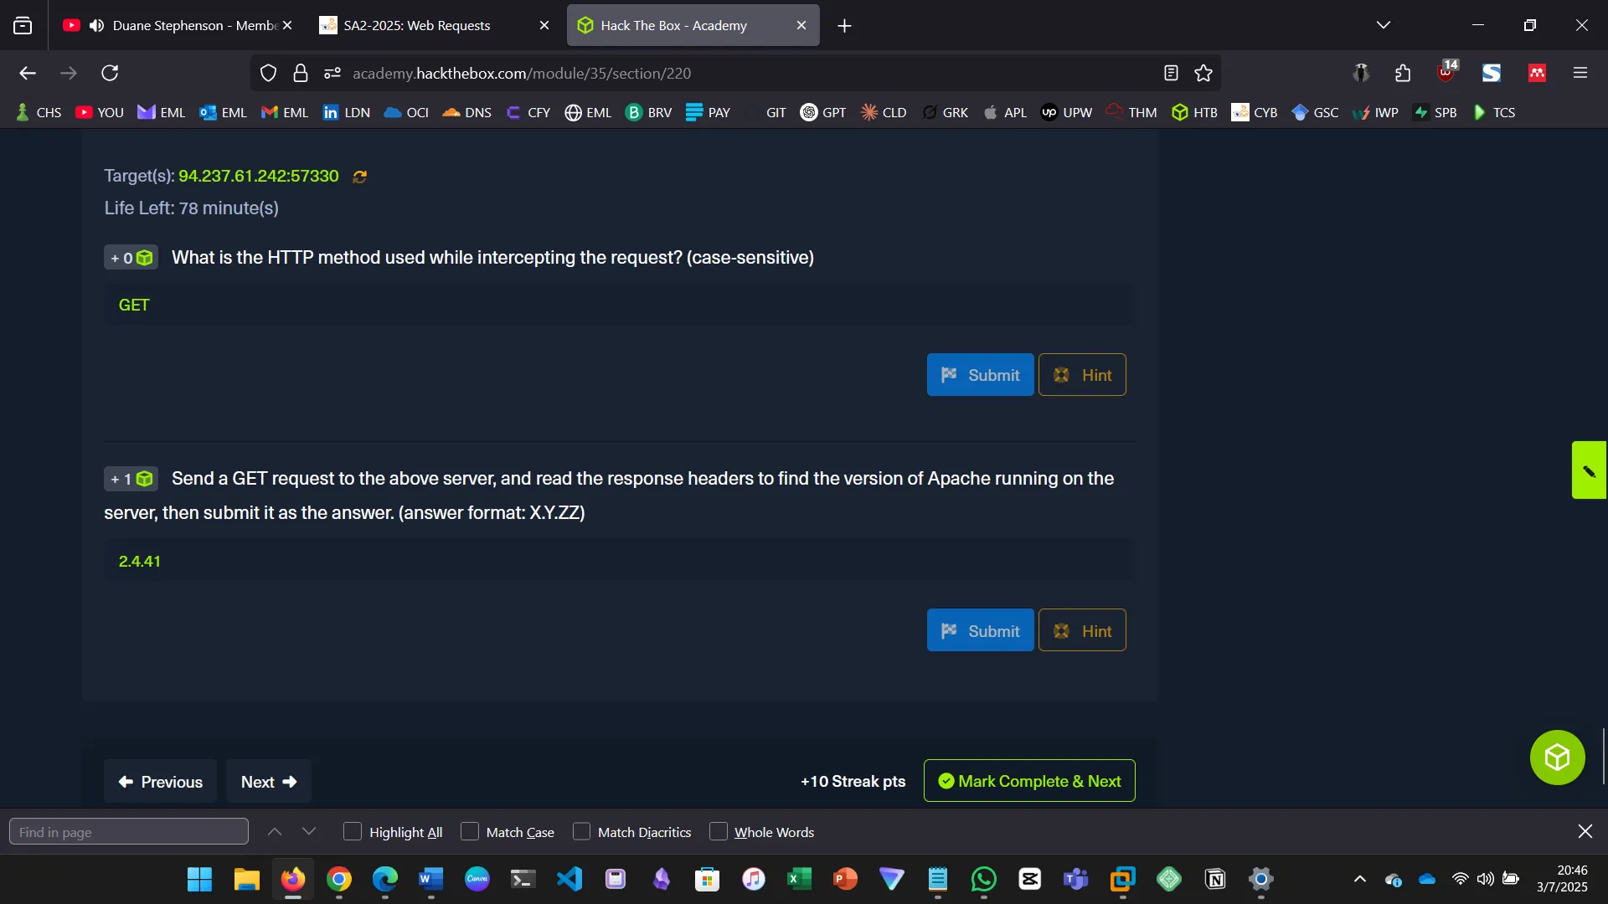
Task: Submit the Apache version answer
Action: point(980,631)
